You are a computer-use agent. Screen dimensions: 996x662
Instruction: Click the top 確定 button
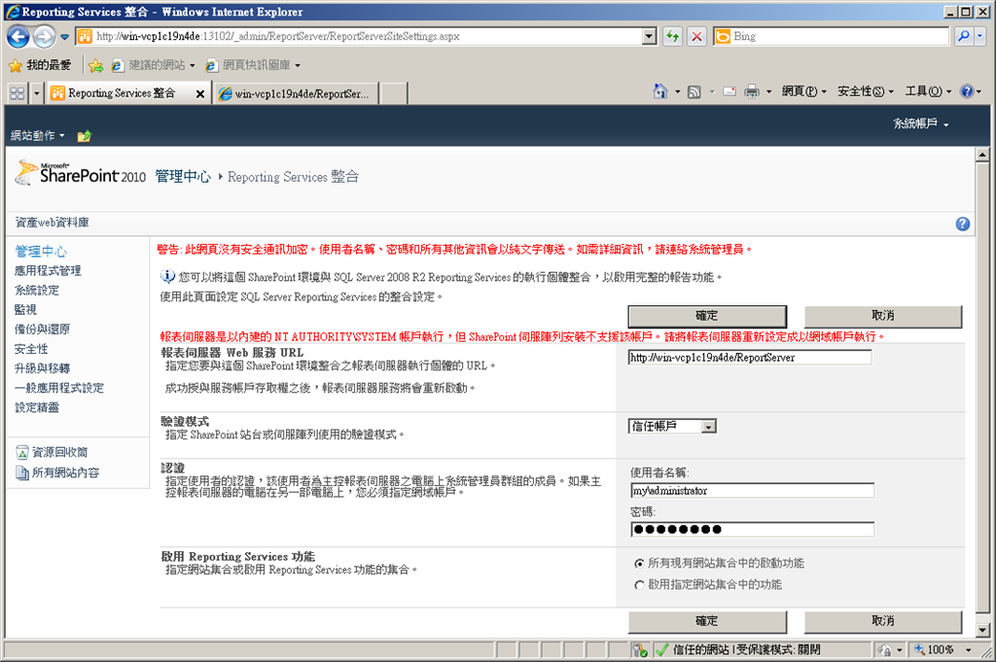tap(707, 316)
